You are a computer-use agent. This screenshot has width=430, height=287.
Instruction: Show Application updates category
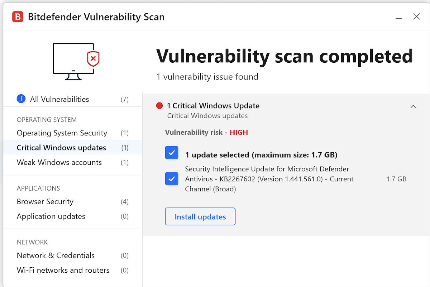click(x=51, y=216)
